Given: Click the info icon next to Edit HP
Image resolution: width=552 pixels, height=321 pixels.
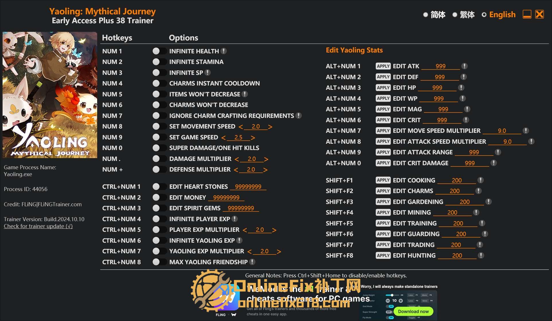Looking at the screenshot, I should (x=461, y=88).
